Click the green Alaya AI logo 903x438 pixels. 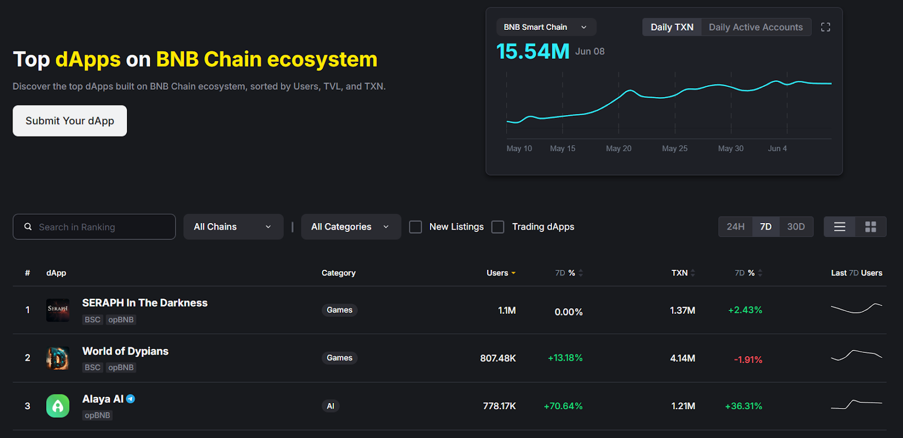(58, 406)
